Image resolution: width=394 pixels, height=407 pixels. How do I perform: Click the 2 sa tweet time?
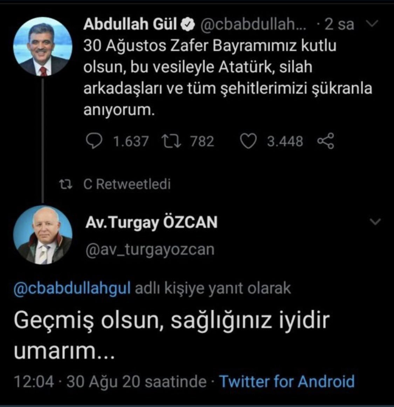339,25
